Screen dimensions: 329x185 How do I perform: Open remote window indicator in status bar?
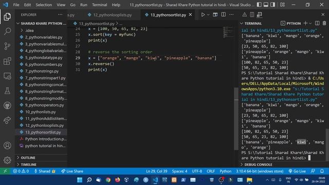pyautogui.click(x=5, y=171)
